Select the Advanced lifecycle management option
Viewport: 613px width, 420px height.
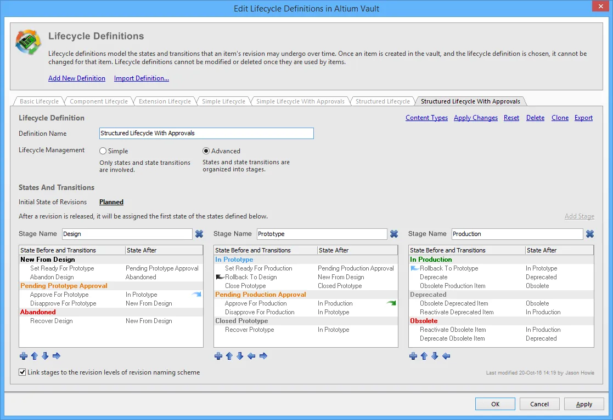coord(206,151)
